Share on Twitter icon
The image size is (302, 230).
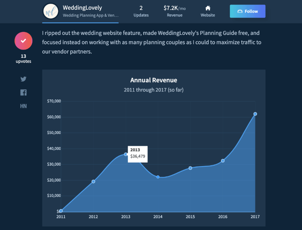click(x=24, y=79)
